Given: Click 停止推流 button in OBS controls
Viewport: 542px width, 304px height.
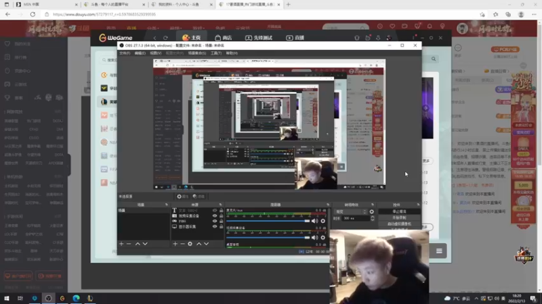Looking at the screenshot, I should pos(399,211).
